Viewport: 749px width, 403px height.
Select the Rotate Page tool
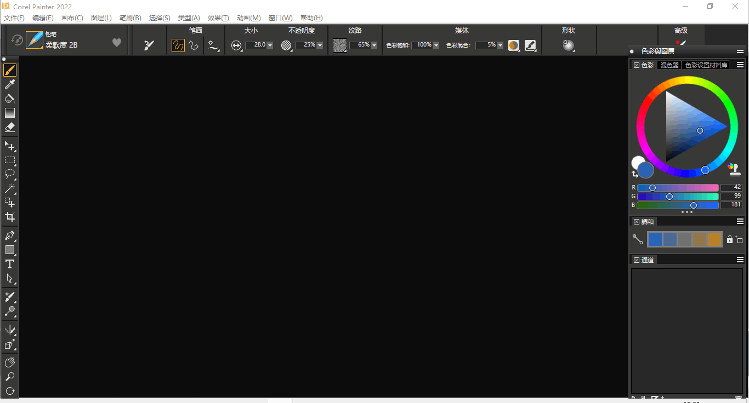click(x=10, y=391)
